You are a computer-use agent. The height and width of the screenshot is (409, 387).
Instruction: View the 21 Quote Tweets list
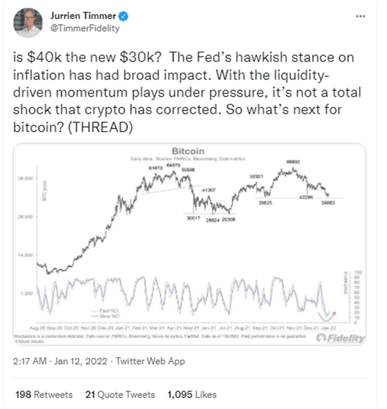click(x=120, y=395)
